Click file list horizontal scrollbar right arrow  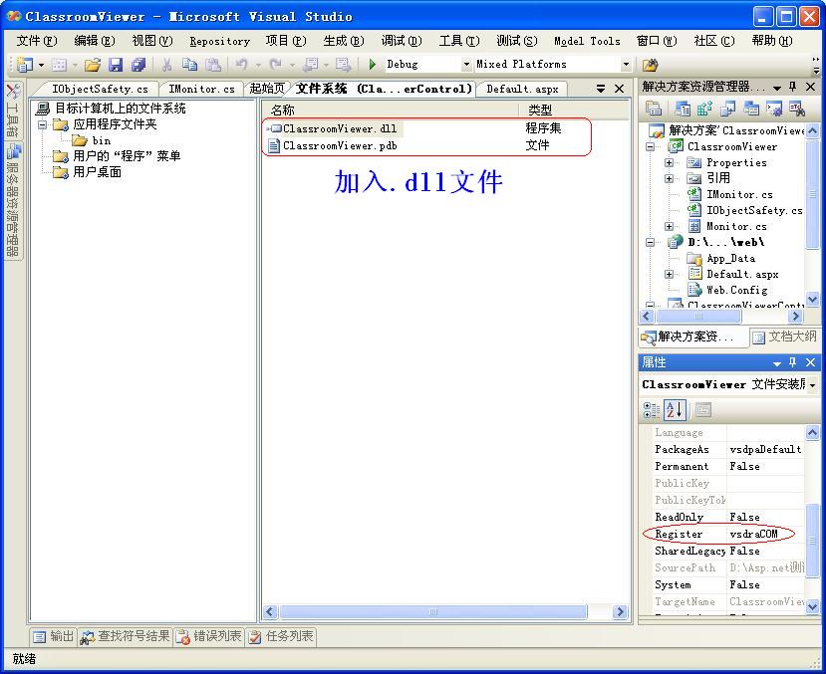tap(620, 612)
